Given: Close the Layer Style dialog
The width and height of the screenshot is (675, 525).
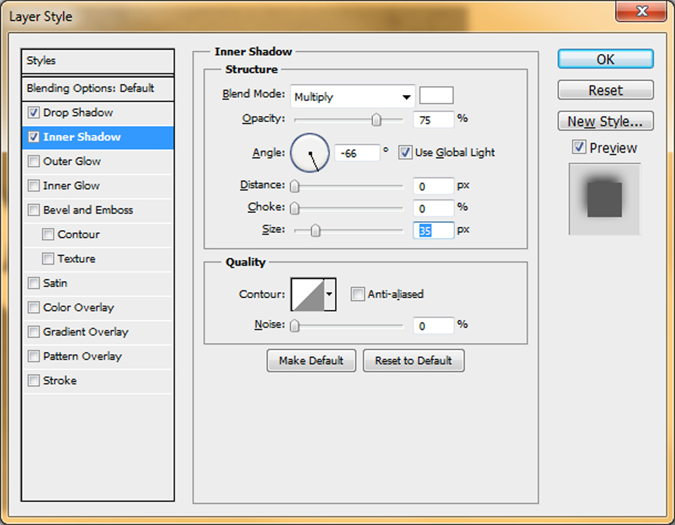Looking at the screenshot, I should click(641, 11).
